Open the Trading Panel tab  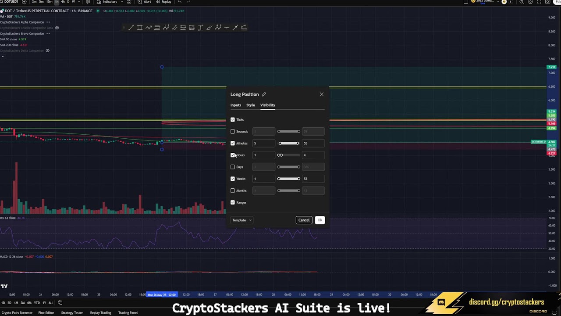tap(128, 313)
